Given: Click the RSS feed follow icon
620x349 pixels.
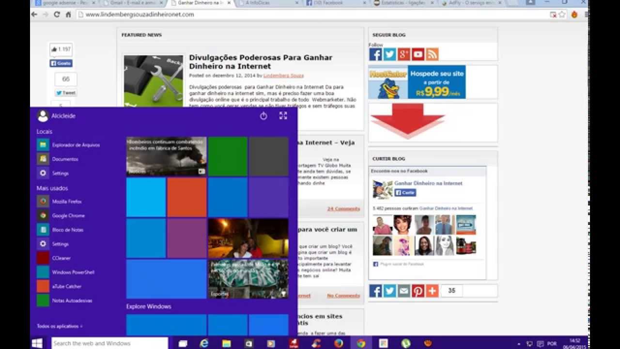Looking at the screenshot, I should point(432,54).
